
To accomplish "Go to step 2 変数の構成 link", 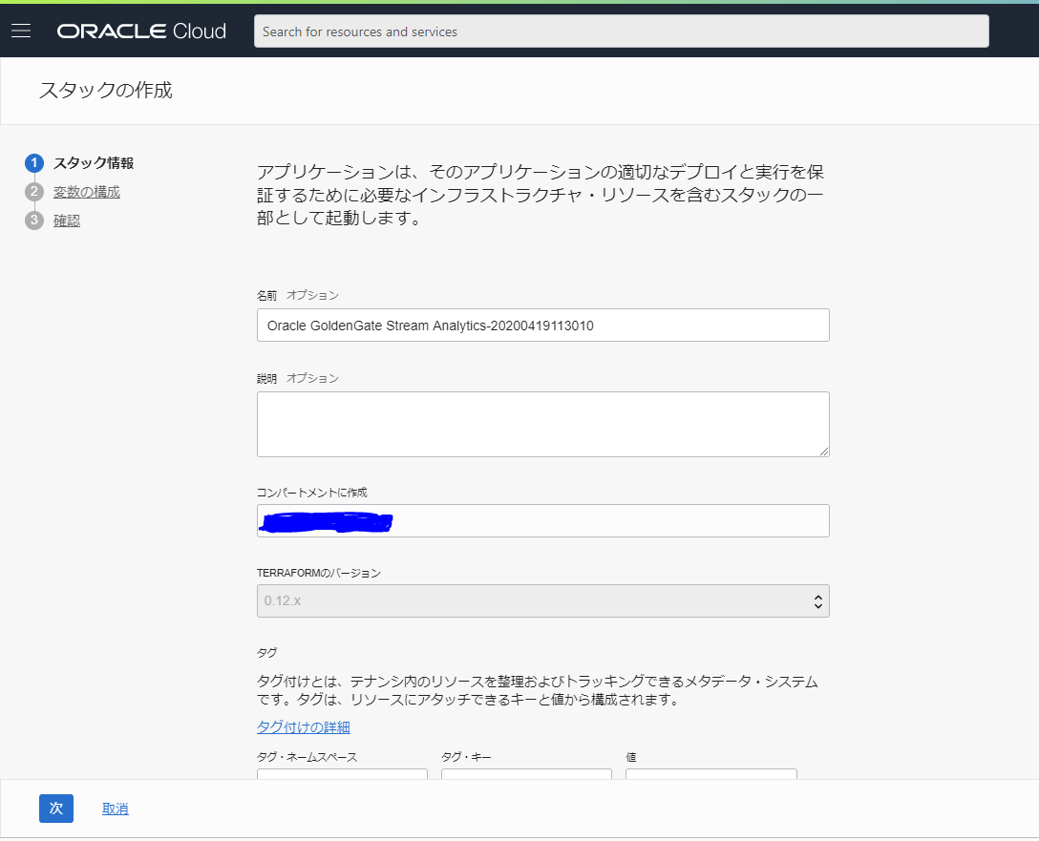I will click(87, 192).
